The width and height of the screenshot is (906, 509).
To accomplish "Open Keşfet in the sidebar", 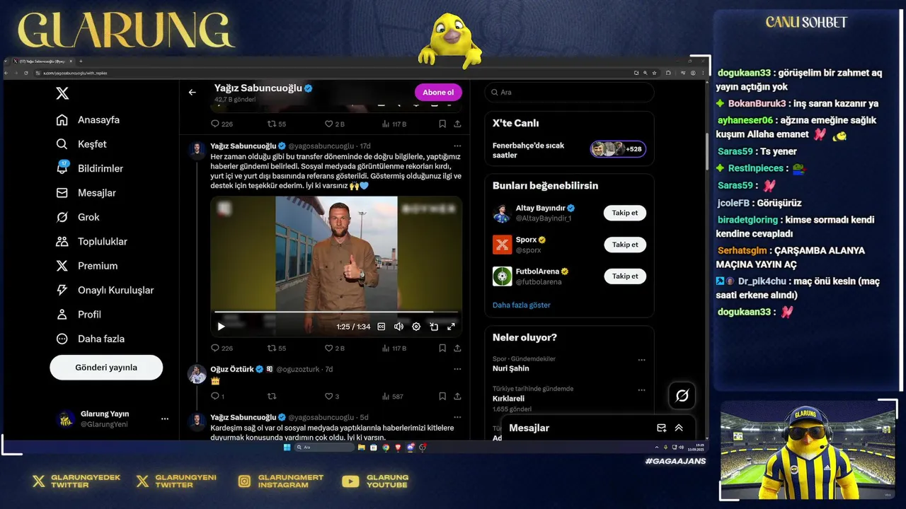I will tap(81, 144).
